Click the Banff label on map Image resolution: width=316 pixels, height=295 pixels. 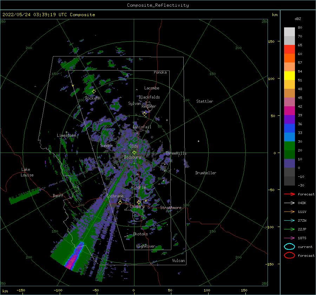[x=58, y=195]
